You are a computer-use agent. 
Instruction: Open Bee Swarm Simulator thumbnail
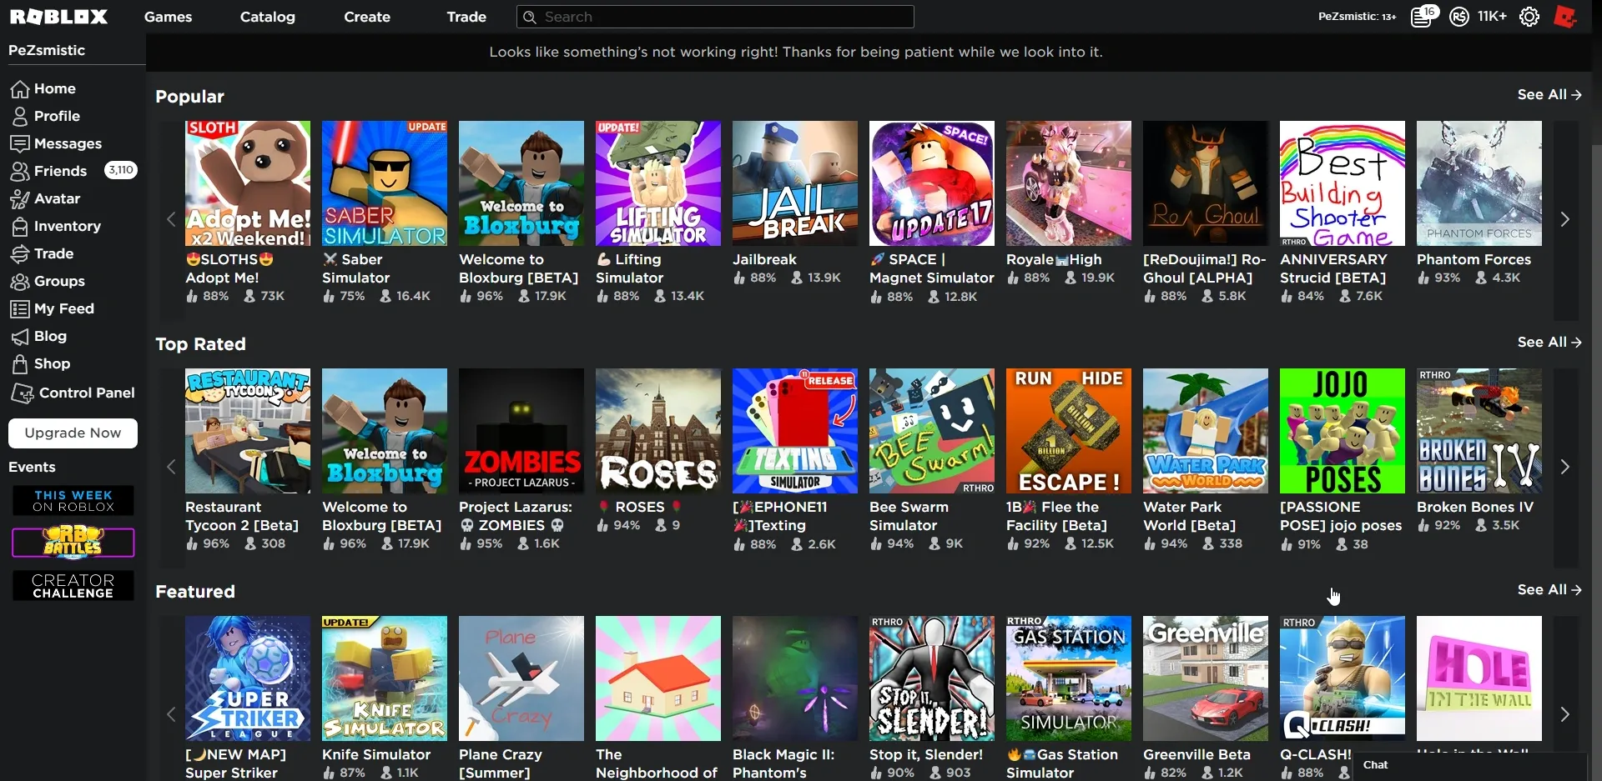tap(932, 431)
